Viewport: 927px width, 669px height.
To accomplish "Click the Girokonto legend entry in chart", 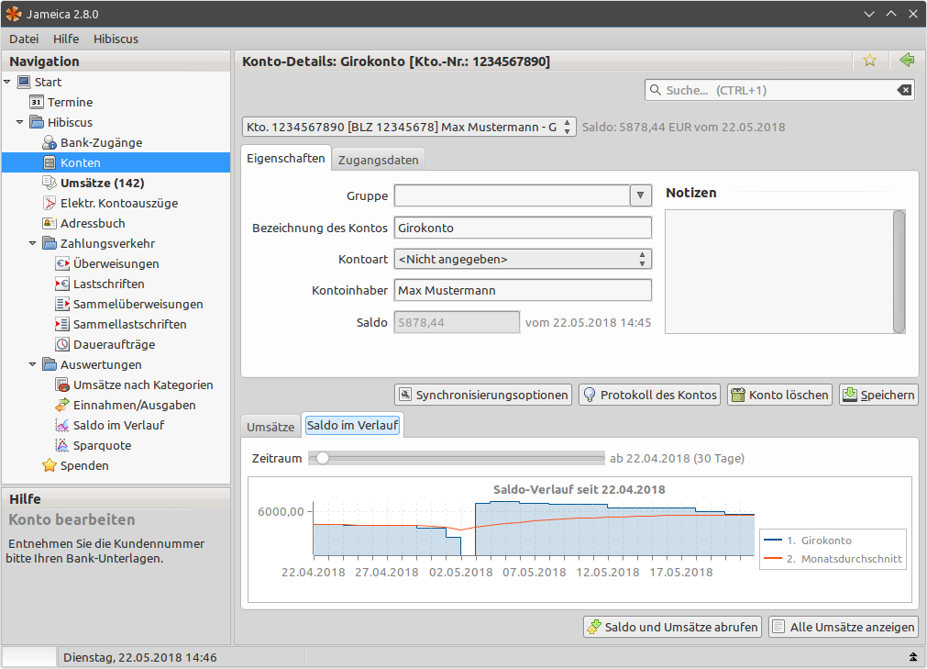I will pos(808,540).
